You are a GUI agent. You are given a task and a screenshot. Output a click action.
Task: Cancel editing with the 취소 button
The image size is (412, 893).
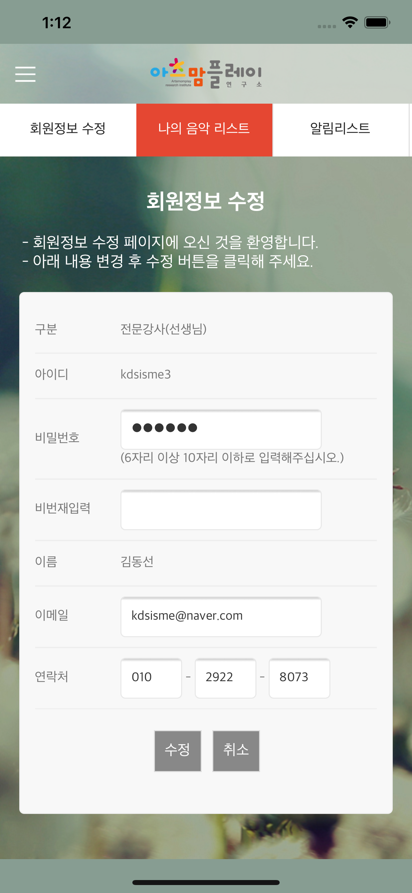click(236, 751)
